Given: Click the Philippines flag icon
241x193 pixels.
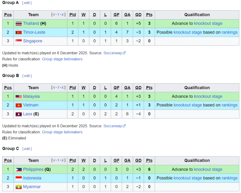Looking at the screenshot, I should coord(19,169).
